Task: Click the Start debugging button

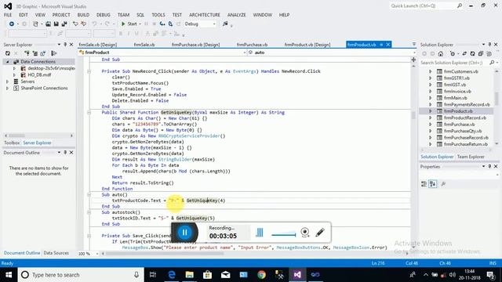Action: click(129, 24)
